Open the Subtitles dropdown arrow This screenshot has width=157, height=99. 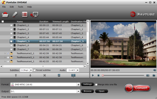[x=31, y=70]
